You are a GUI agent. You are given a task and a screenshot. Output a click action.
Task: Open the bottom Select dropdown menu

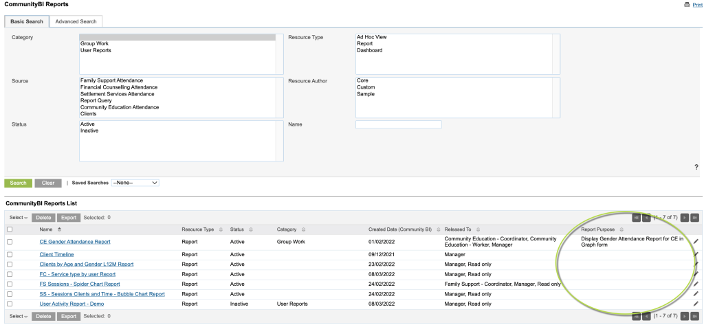(19, 316)
